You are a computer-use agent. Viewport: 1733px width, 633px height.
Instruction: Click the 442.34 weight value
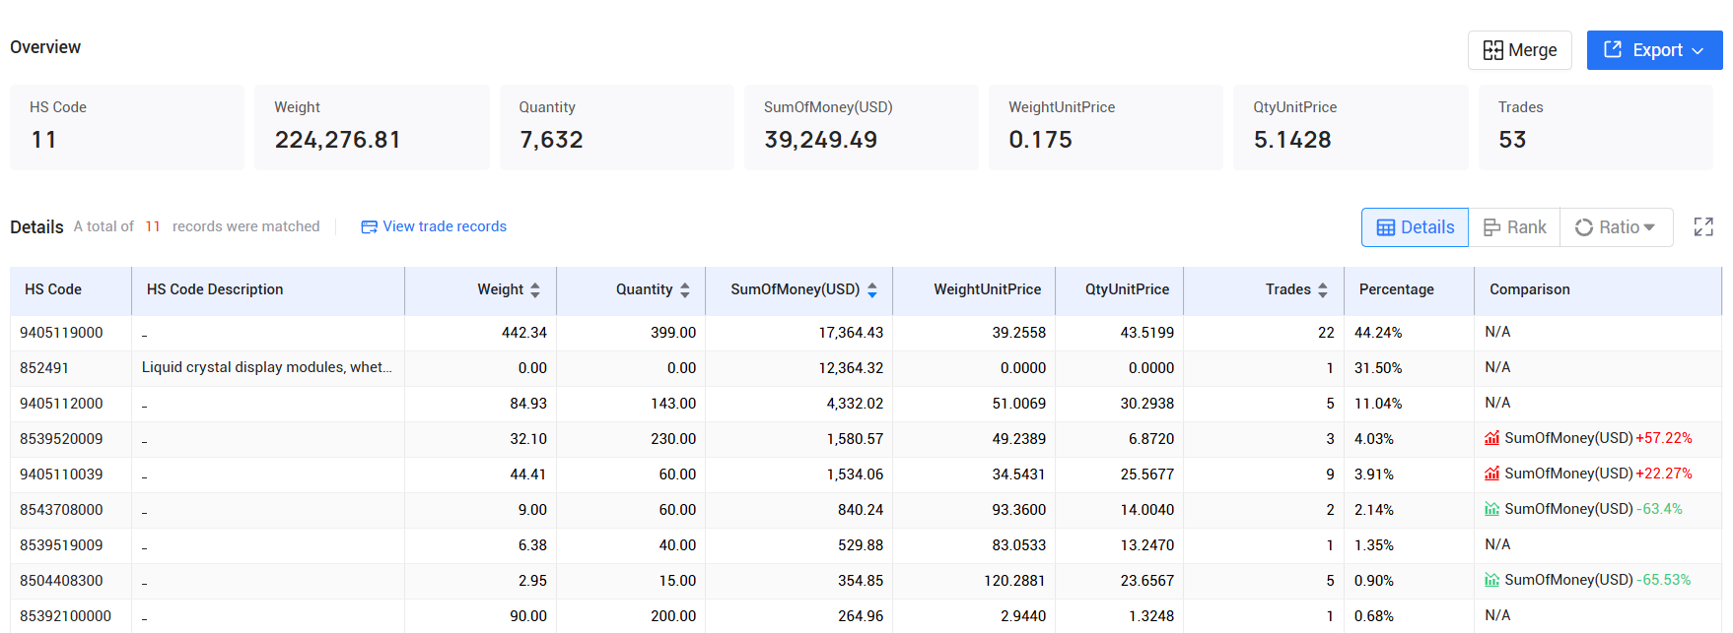click(524, 333)
